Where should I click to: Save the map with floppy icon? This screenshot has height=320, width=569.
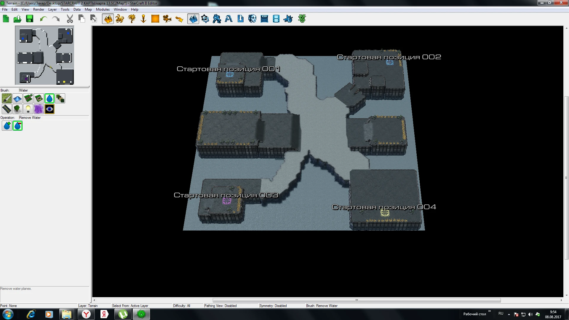(x=30, y=19)
